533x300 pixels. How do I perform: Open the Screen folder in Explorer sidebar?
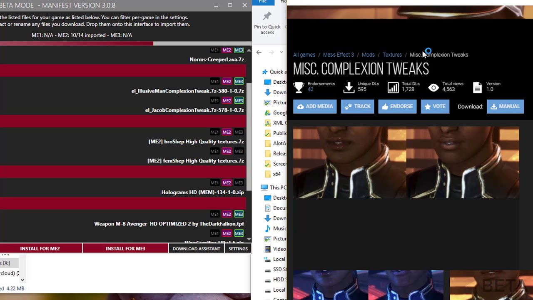pos(276,164)
